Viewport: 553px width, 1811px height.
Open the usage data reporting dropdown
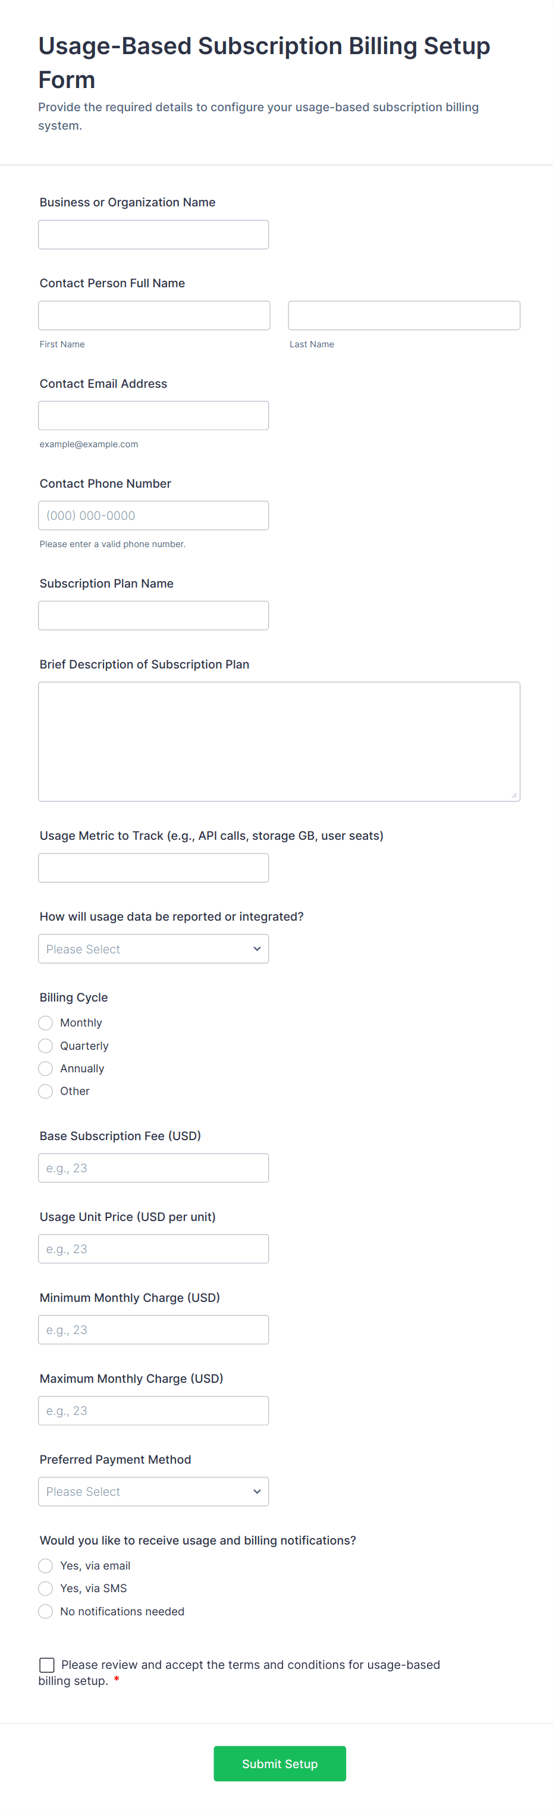tap(153, 949)
